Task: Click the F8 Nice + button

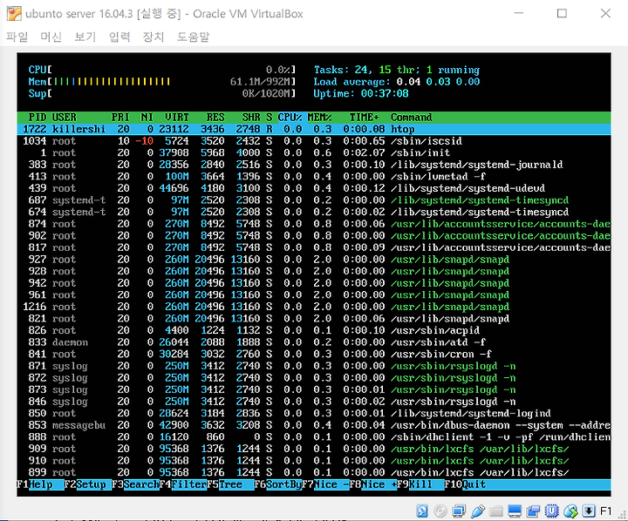Action: [x=373, y=484]
